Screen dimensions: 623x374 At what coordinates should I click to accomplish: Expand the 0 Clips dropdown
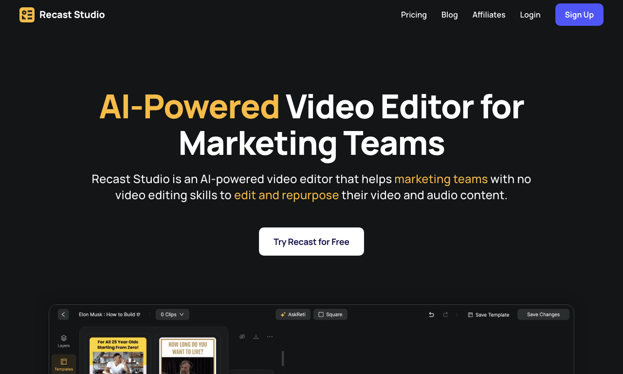pyautogui.click(x=172, y=315)
